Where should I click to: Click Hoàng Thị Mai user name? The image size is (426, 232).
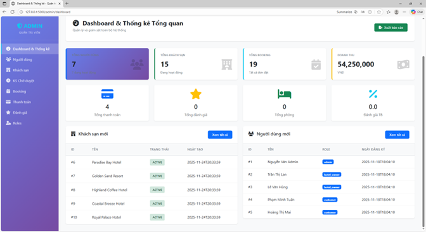tap(279, 212)
